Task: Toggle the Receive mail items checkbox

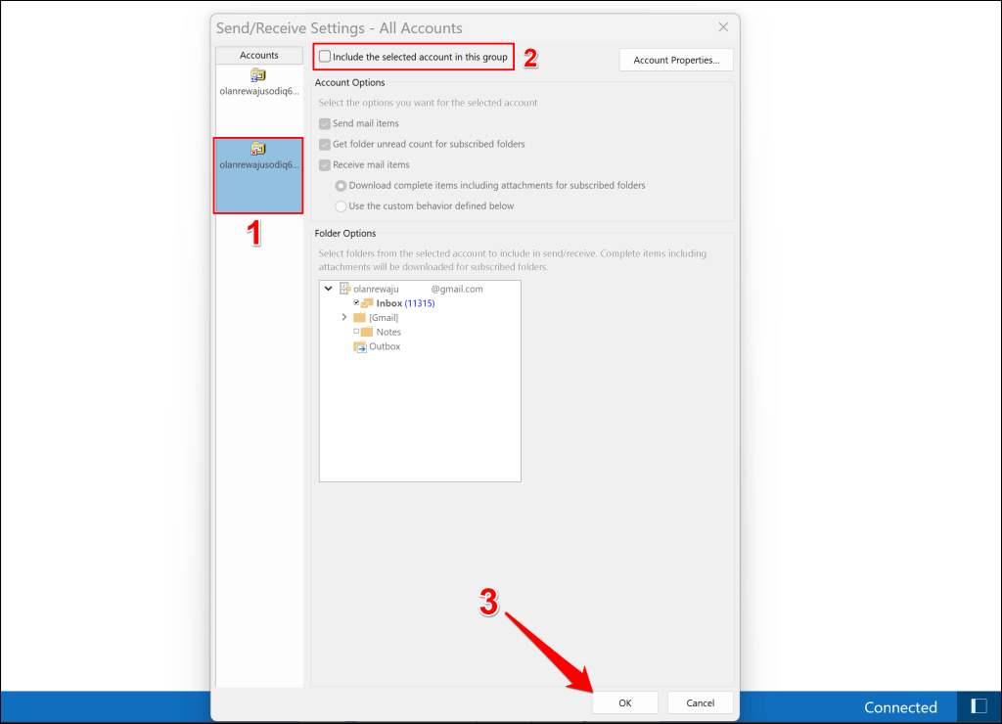Action: [325, 165]
